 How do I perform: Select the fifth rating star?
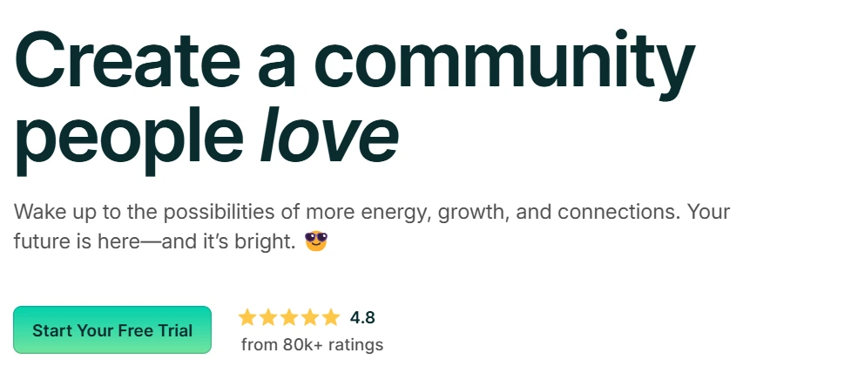point(331,317)
